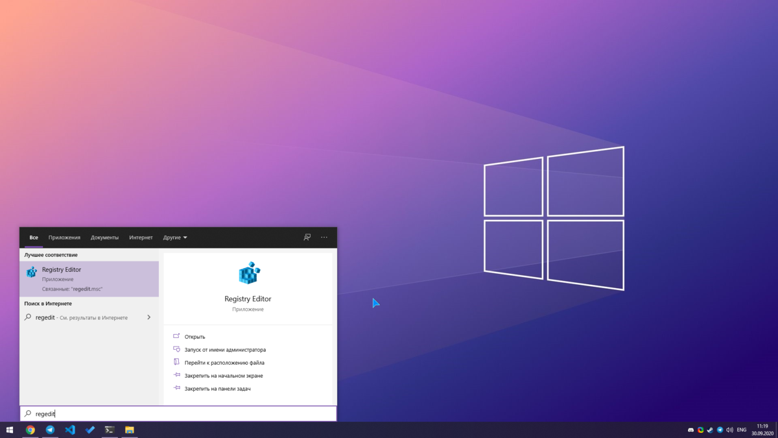778x438 pixels.
Task: Click the feedback icon in search header
Action: click(307, 237)
